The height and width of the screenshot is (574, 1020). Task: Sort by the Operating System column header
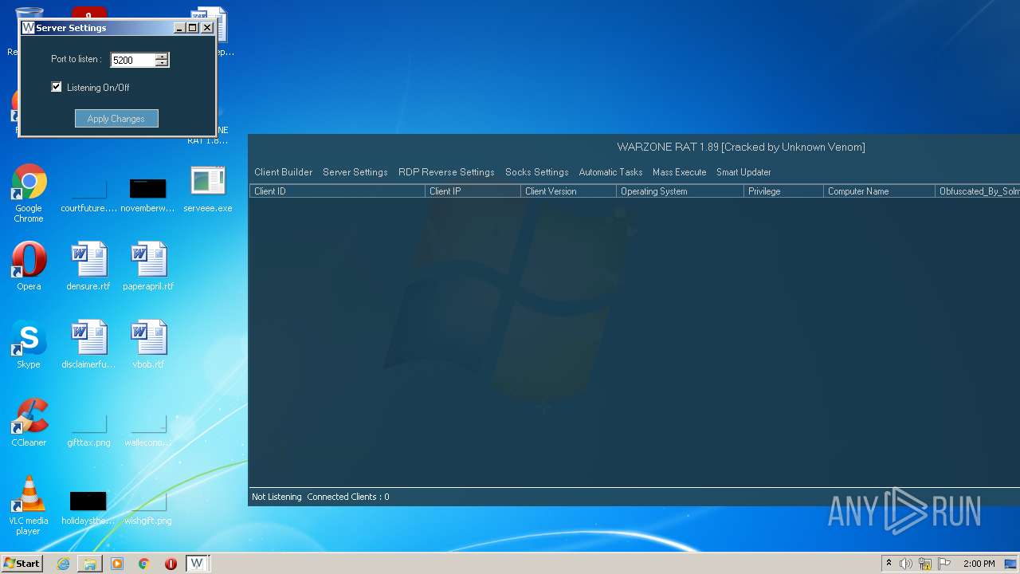tap(680, 191)
